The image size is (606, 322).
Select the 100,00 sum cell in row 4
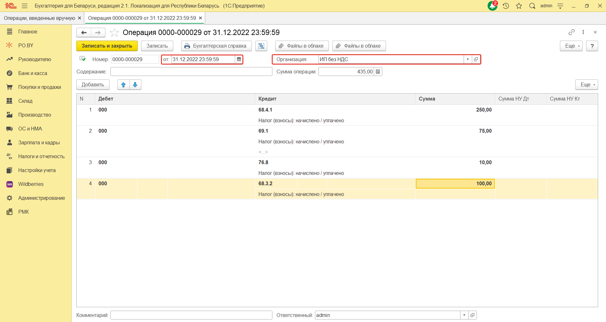[455, 184]
